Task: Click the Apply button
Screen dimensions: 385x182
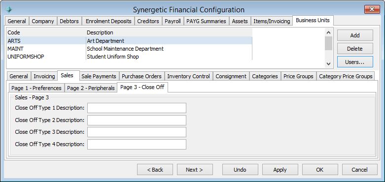Action: tap(280, 170)
